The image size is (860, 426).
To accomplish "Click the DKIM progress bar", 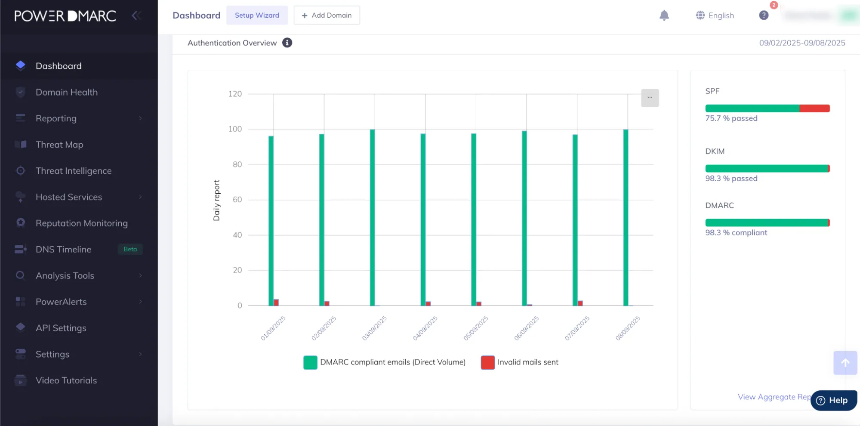I will [x=768, y=169].
